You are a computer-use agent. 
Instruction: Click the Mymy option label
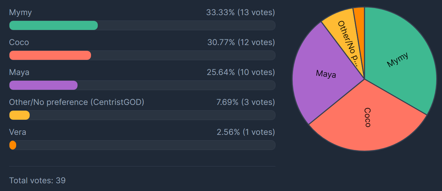pos(20,13)
